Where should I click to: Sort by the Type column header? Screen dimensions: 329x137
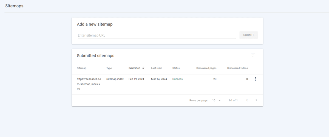click(109, 68)
